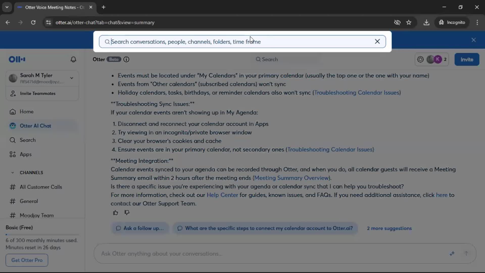Open the tab search dropdown arrow
485x273 pixels.
pyautogui.click(x=7, y=7)
